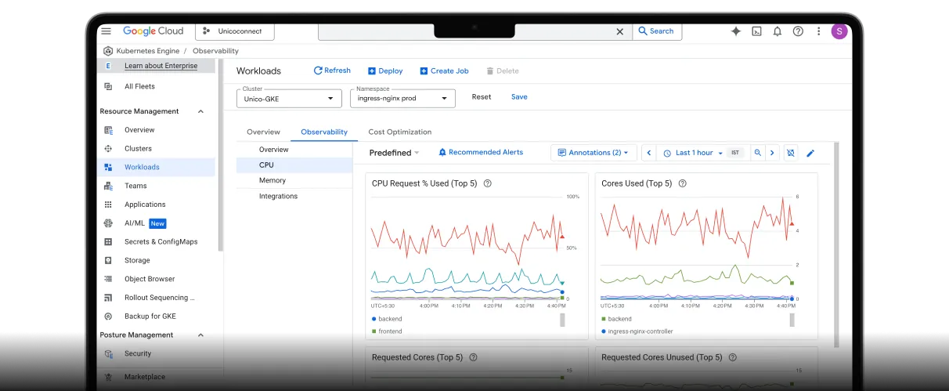Click the dashboard vertical scrollbar
The image size is (949, 391).
pos(835,244)
